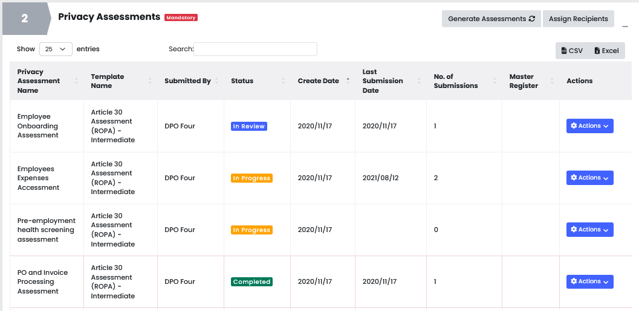This screenshot has height=311, width=639.
Task: Expand Actions menu for Employees Expenses Accessment
Action: click(589, 178)
